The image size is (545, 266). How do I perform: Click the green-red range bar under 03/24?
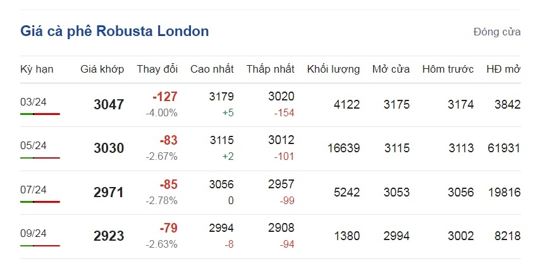click(x=40, y=114)
